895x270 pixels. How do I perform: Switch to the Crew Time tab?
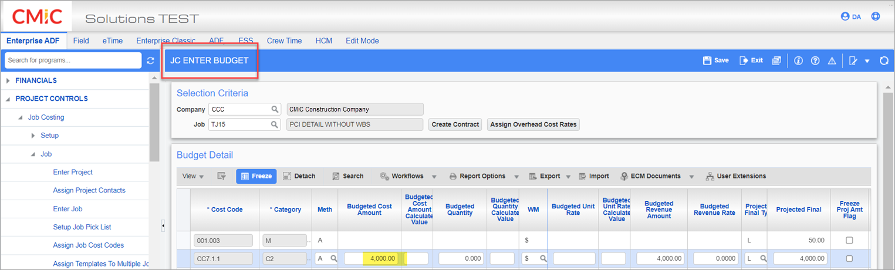[x=284, y=41]
